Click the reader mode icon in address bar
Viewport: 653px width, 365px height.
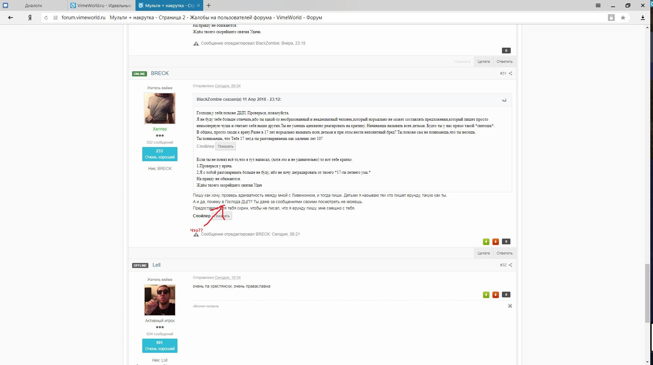point(55,18)
